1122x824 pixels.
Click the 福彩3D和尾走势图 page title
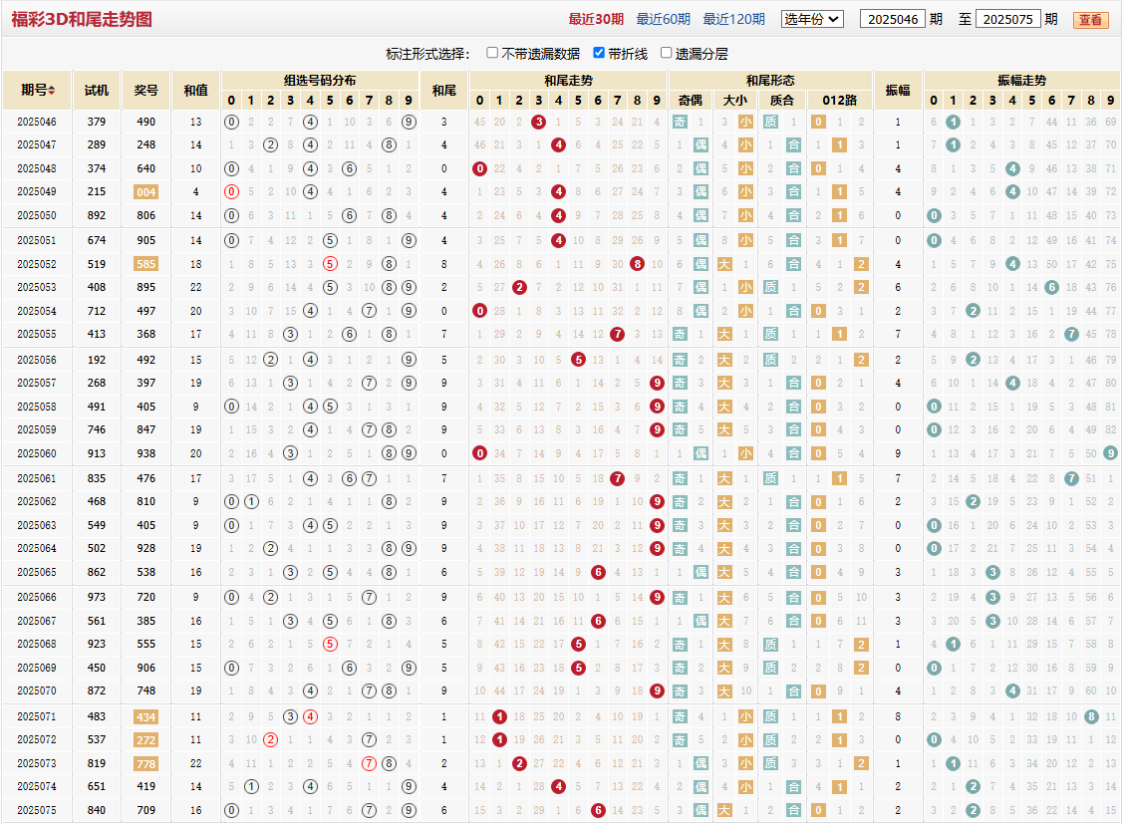point(82,19)
